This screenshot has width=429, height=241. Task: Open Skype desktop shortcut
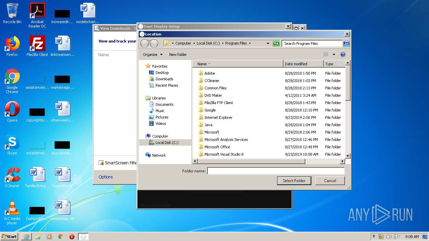tap(12, 144)
